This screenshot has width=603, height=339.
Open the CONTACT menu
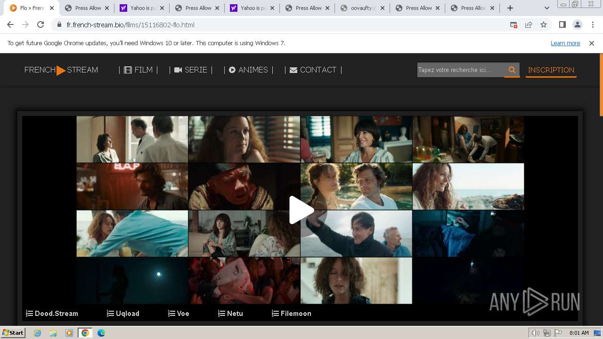[313, 70]
